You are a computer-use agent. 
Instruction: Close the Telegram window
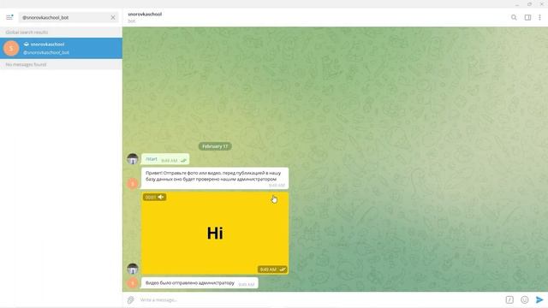coord(542,4)
